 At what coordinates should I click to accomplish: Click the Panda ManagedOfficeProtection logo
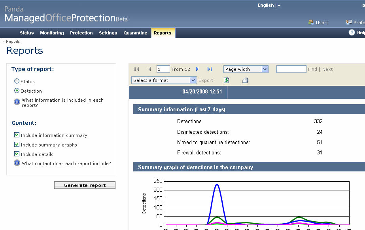click(x=66, y=14)
